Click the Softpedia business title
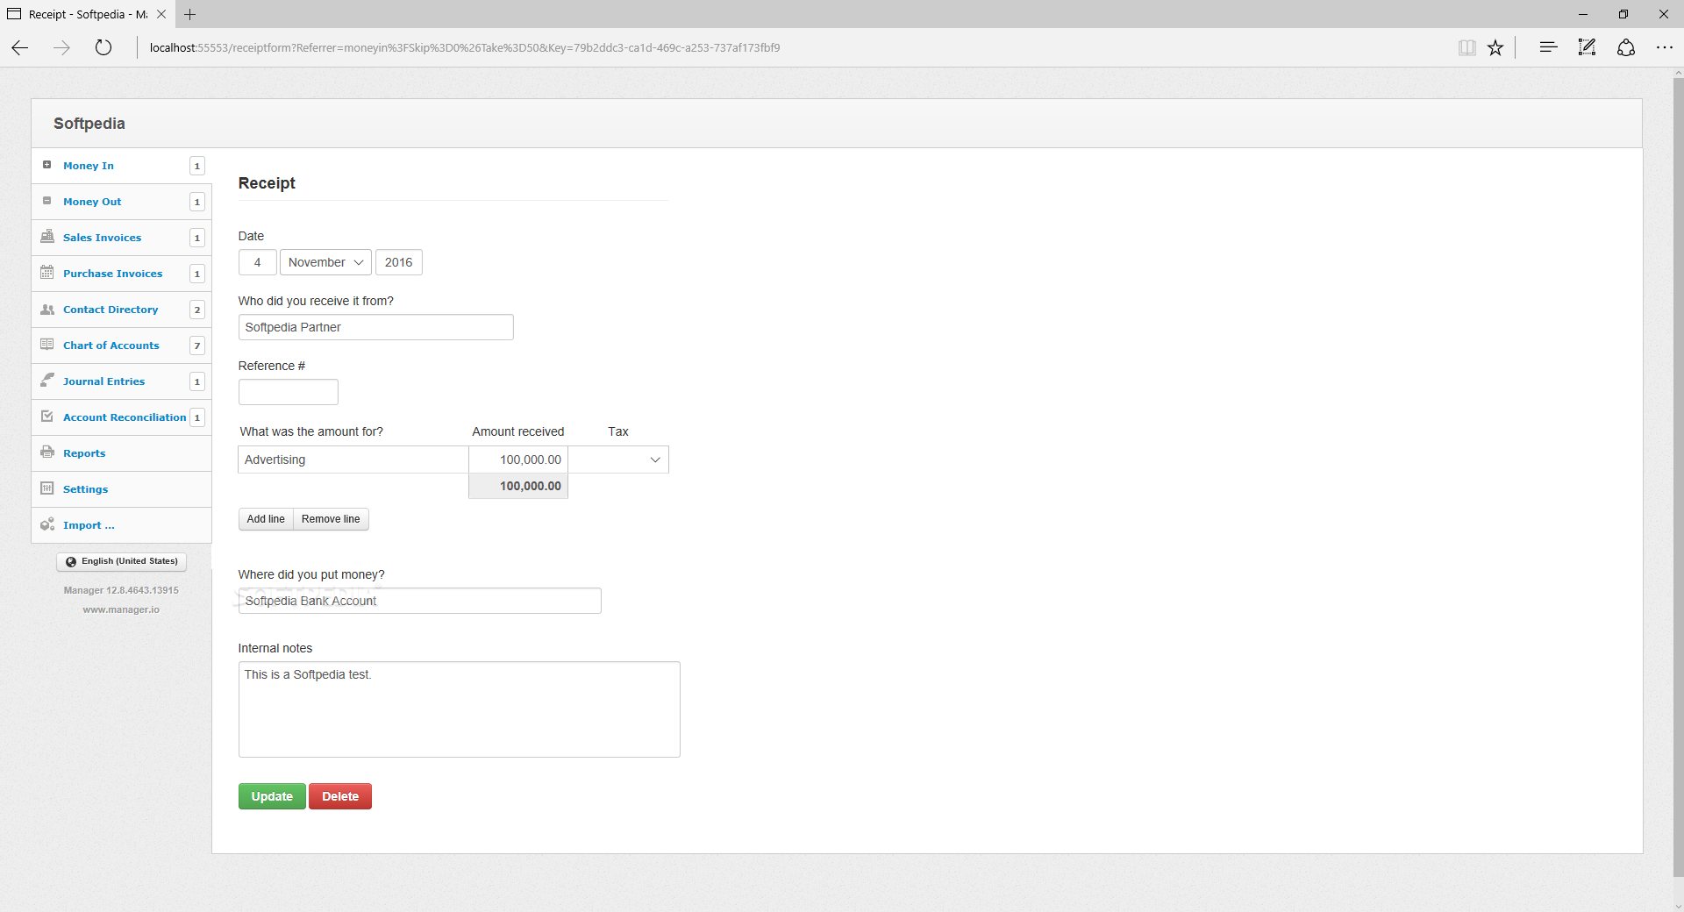 coord(89,124)
